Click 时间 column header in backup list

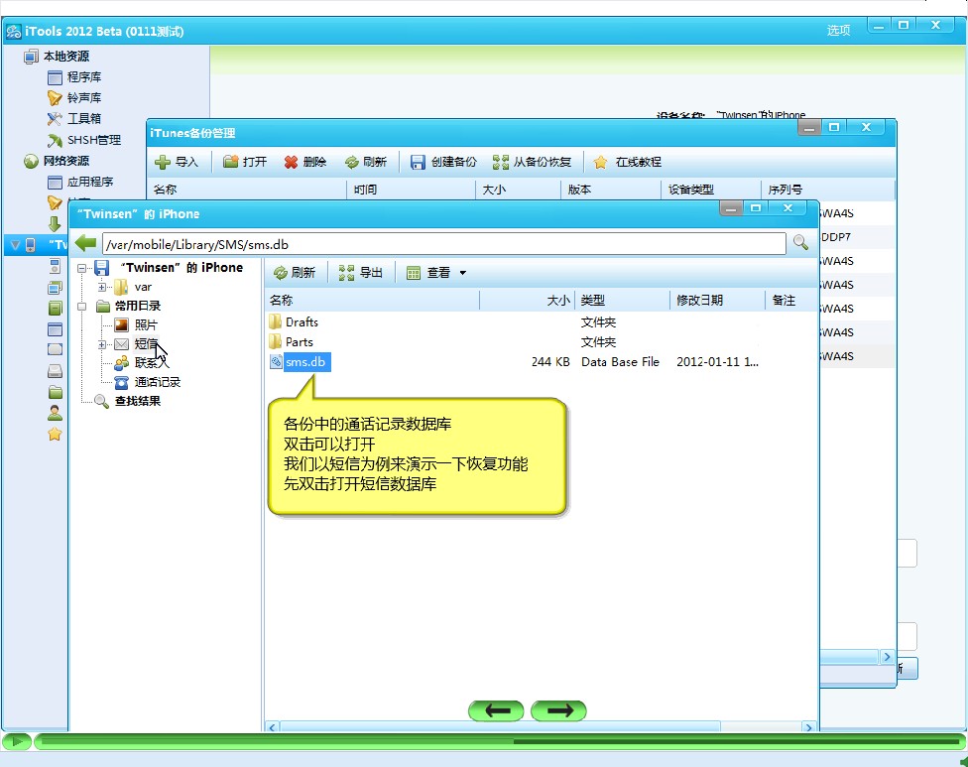pyautogui.click(x=412, y=190)
